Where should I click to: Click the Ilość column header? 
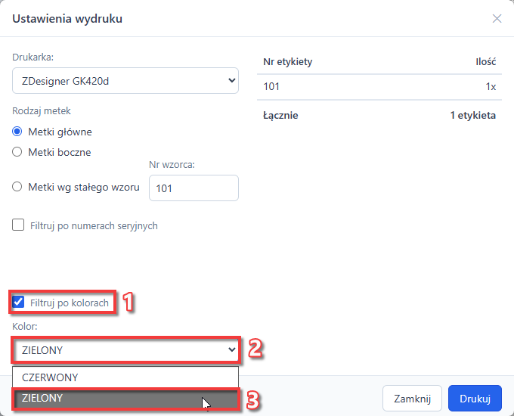point(486,62)
